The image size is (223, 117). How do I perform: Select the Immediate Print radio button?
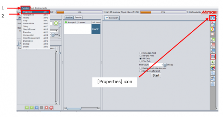[141, 53]
